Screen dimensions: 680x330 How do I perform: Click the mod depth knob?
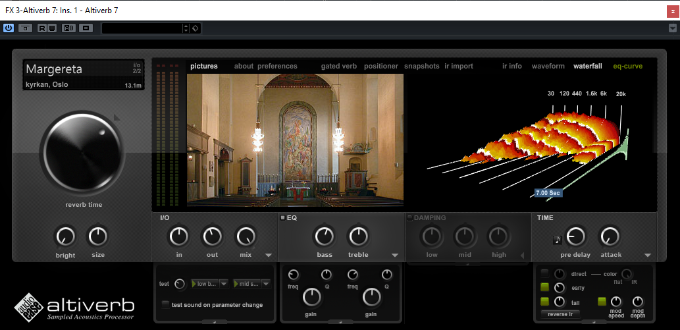tap(637, 301)
